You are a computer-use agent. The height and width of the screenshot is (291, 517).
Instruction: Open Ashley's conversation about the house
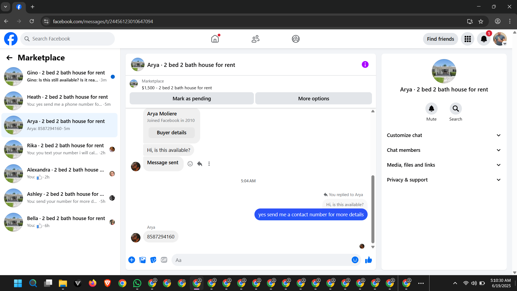59,198
